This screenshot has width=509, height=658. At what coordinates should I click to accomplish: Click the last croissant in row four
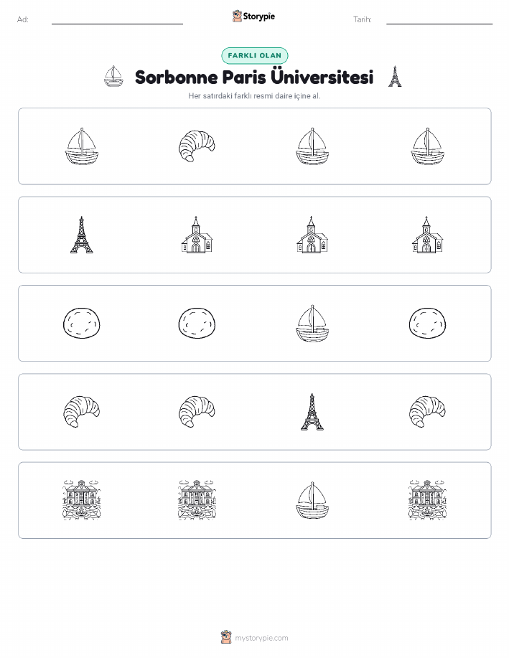(x=427, y=412)
